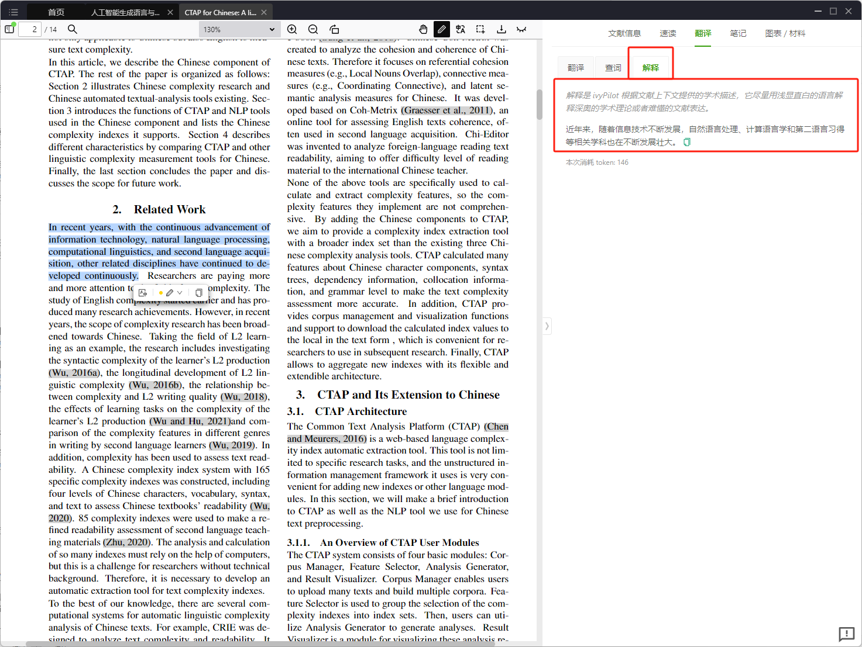Toggle the sidebar panel icon
The width and height of the screenshot is (862, 647).
9,29
